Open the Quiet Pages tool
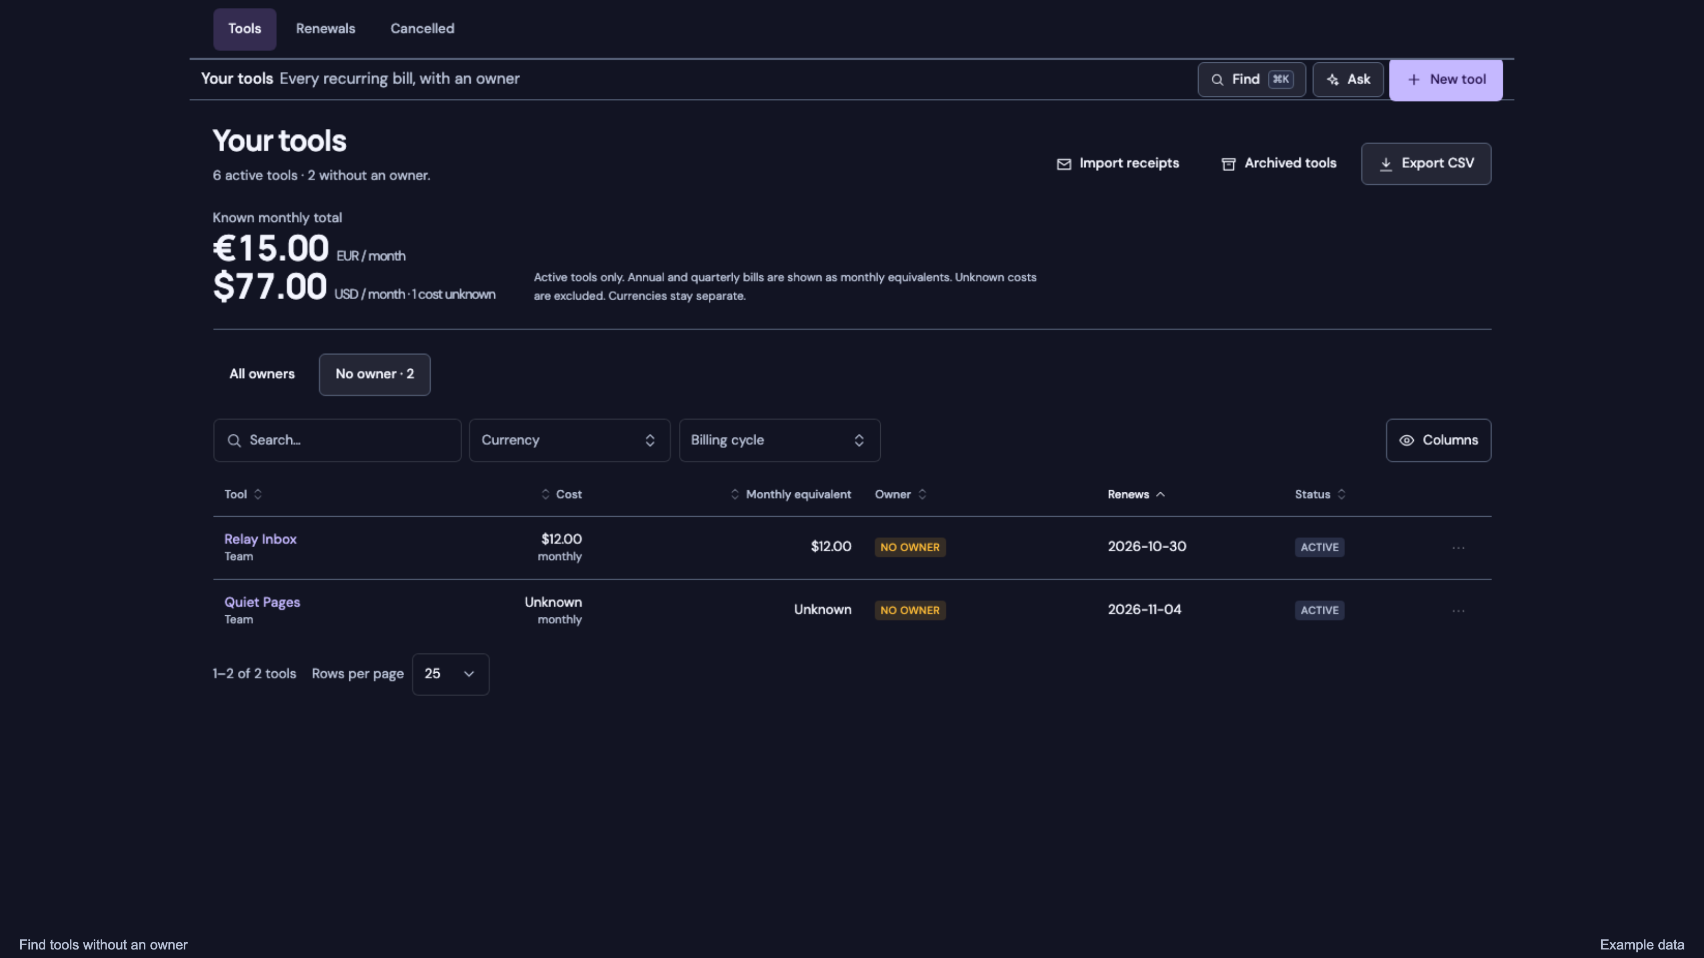Viewport: 1704px width, 958px height. (262, 602)
